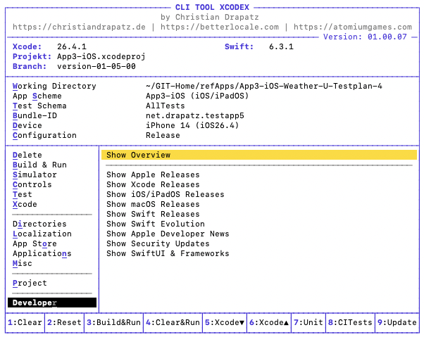This screenshot has width=424, height=337.
Task: Open the App Store sidebar menu
Action: [x=35, y=243]
